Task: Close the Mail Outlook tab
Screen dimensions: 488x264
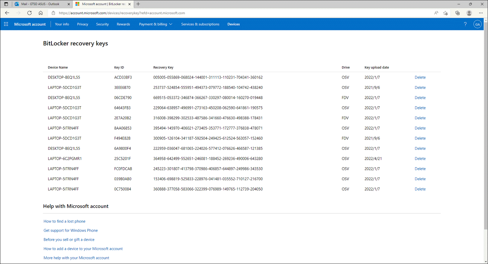Action: tap(68, 4)
